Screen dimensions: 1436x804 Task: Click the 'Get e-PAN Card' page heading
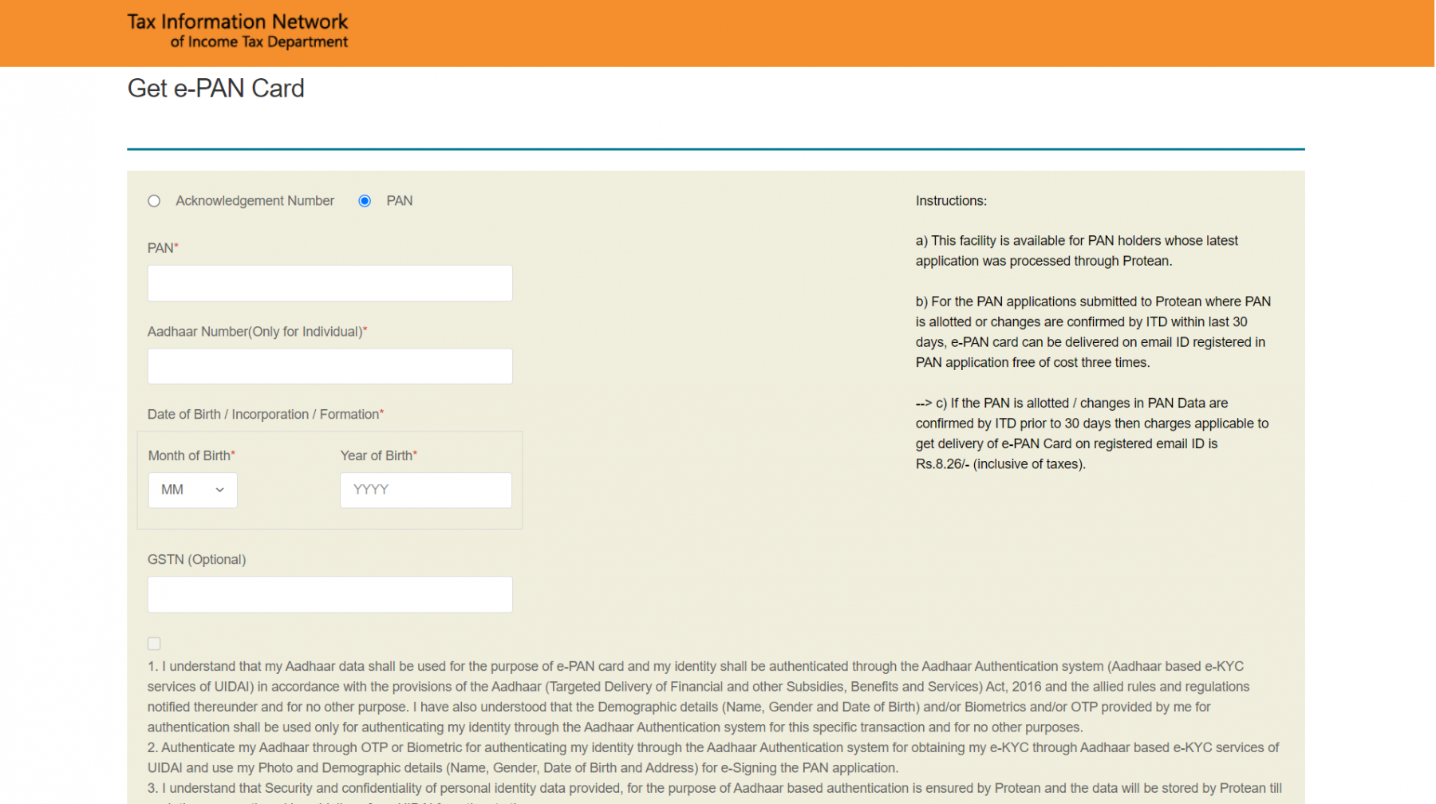[x=216, y=88]
